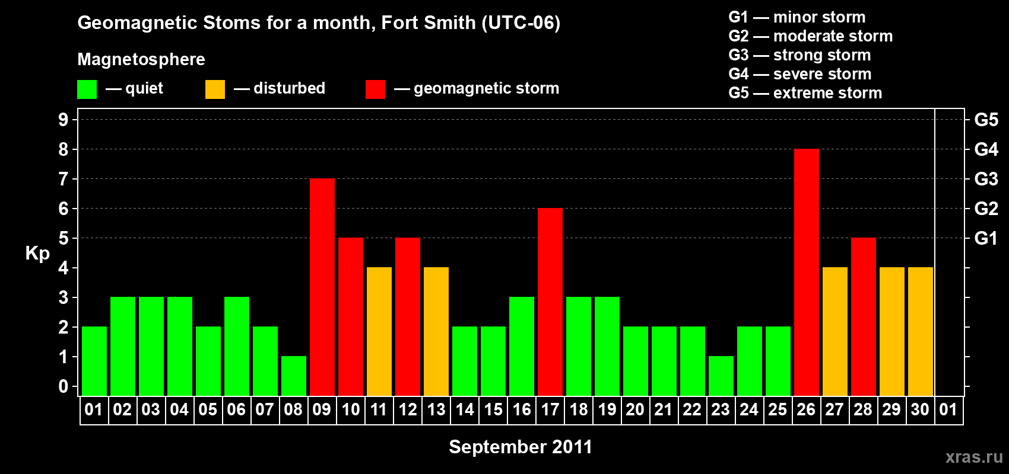Open the xras.ru watermark link
The width and height of the screenshot is (1009, 474).
pos(974,456)
